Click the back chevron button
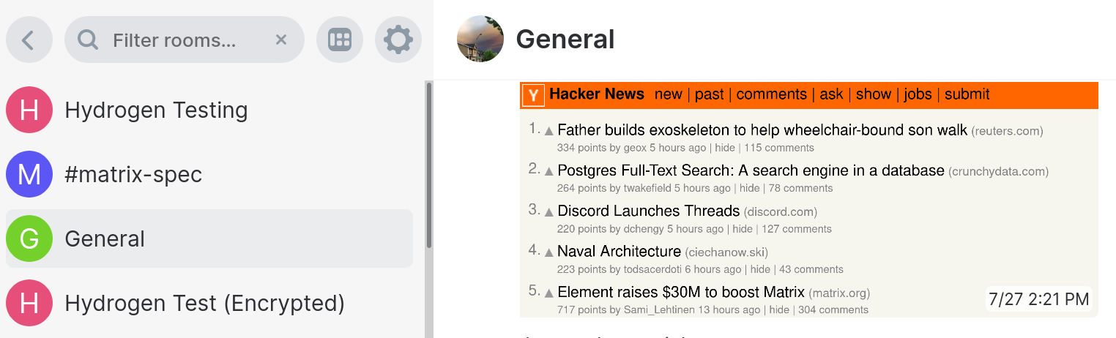This screenshot has width=1116, height=338. pos(29,40)
